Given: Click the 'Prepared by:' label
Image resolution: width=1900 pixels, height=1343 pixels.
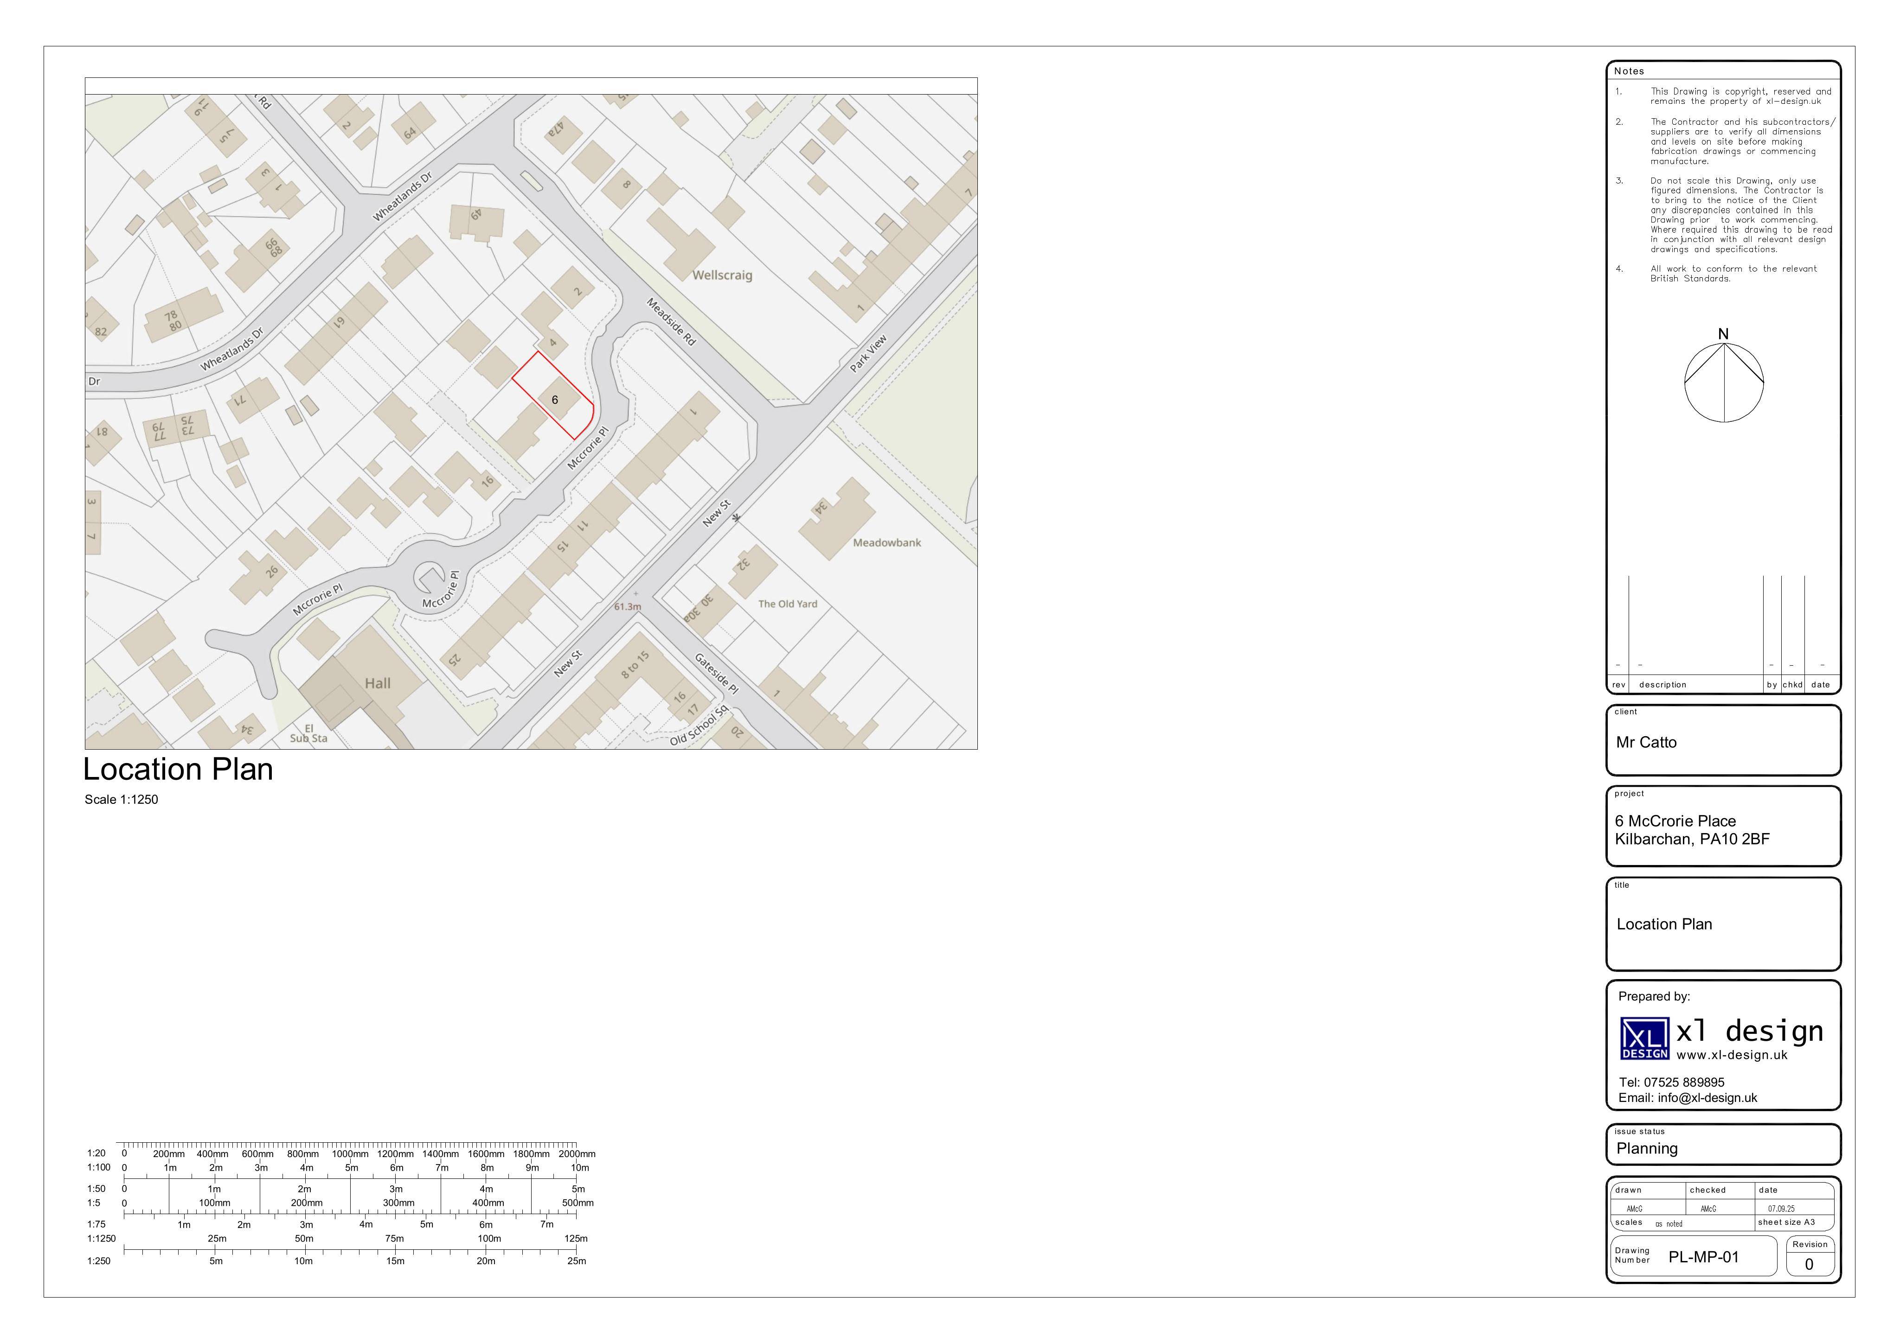Looking at the screenshot, I should tap(1654, 997).
